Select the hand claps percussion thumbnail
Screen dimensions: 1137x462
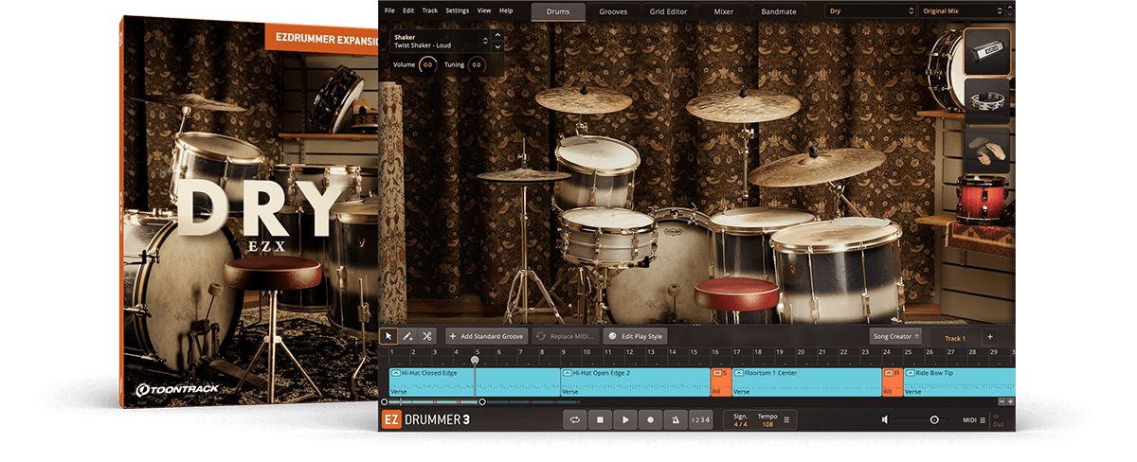click(x=986, y=151)
